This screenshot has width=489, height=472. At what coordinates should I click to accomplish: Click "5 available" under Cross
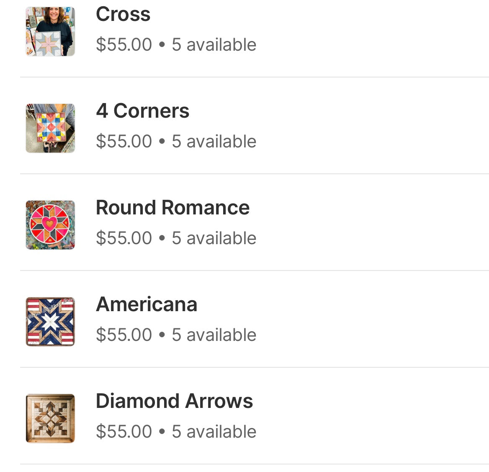point(214,45)
